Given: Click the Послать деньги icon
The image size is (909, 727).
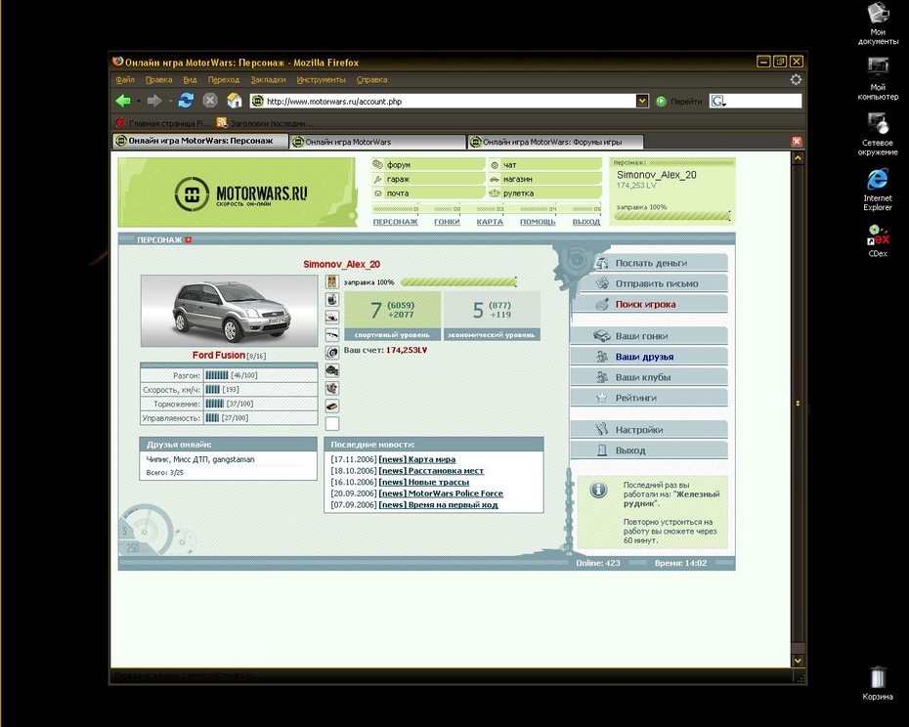Looking at the screenshot, I should click(602, 263).
